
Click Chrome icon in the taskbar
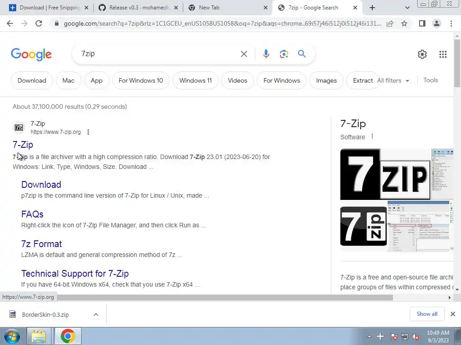point(68,336)
